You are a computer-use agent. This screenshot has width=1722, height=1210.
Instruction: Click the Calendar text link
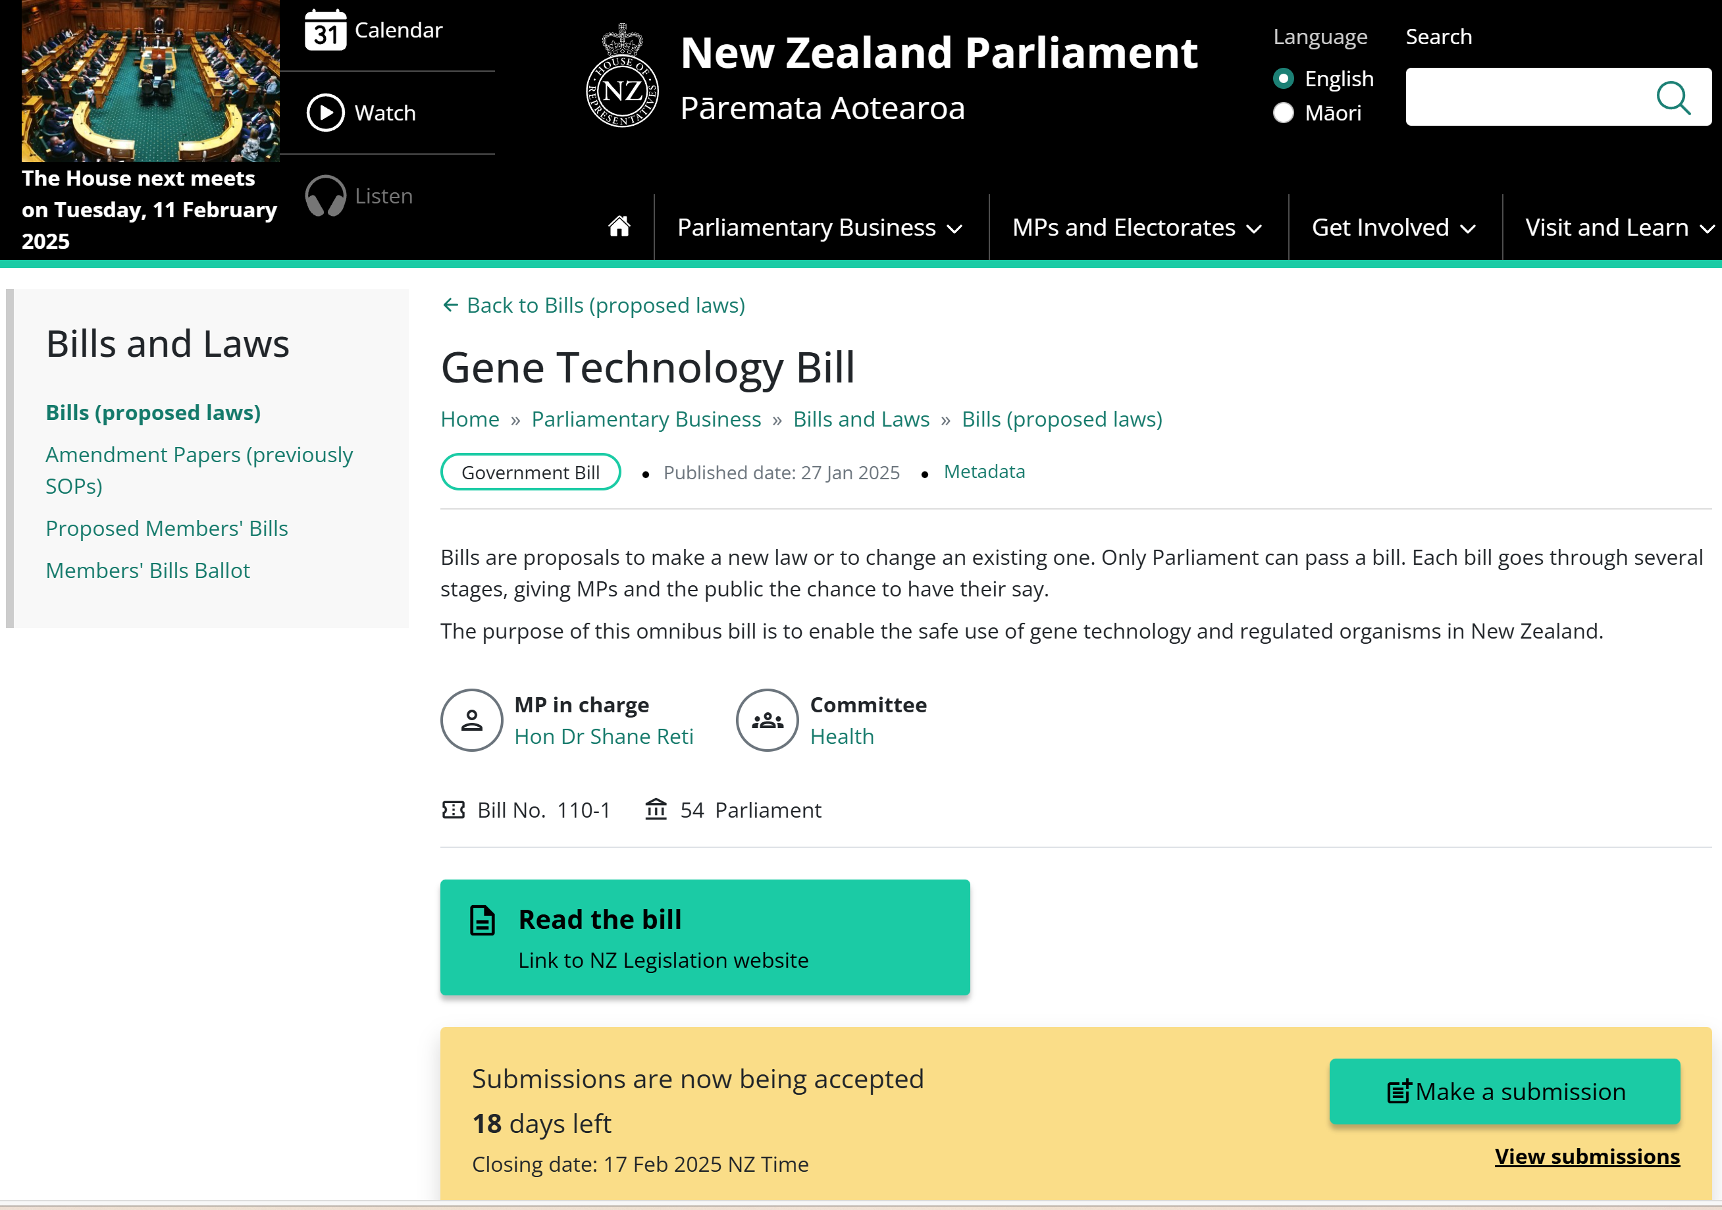pos(398,30)
